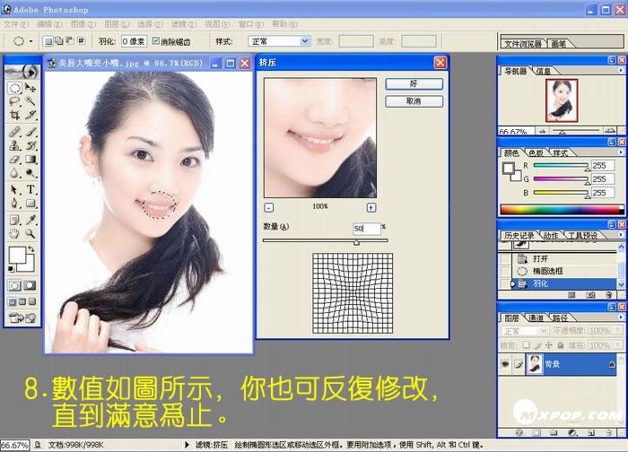
Task: Select the Lasso tool
Action: tap(15, 101)
